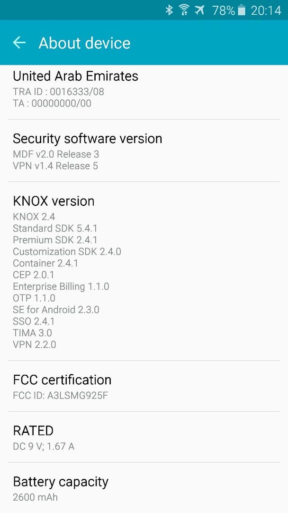Viewport: 288px width, 513px height.
Task: Tap the back arrow icon
Action: coord(19,43)
